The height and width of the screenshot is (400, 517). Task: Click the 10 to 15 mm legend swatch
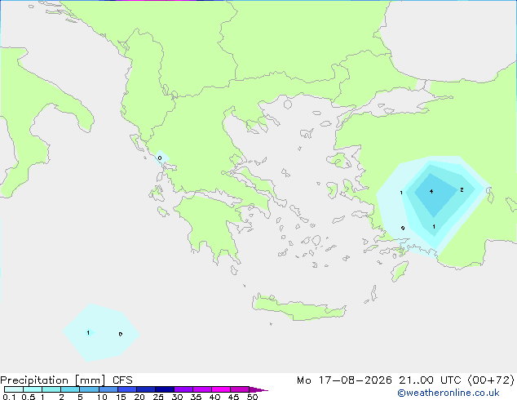coord(108,389)
